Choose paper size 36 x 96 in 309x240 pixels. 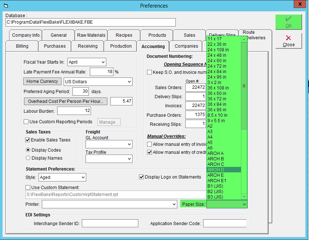[x=224, y=110]
